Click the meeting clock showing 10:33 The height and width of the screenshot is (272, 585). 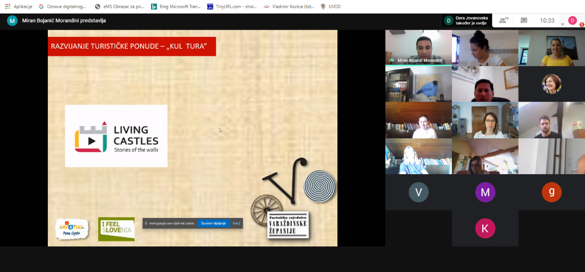click(547, 20)
